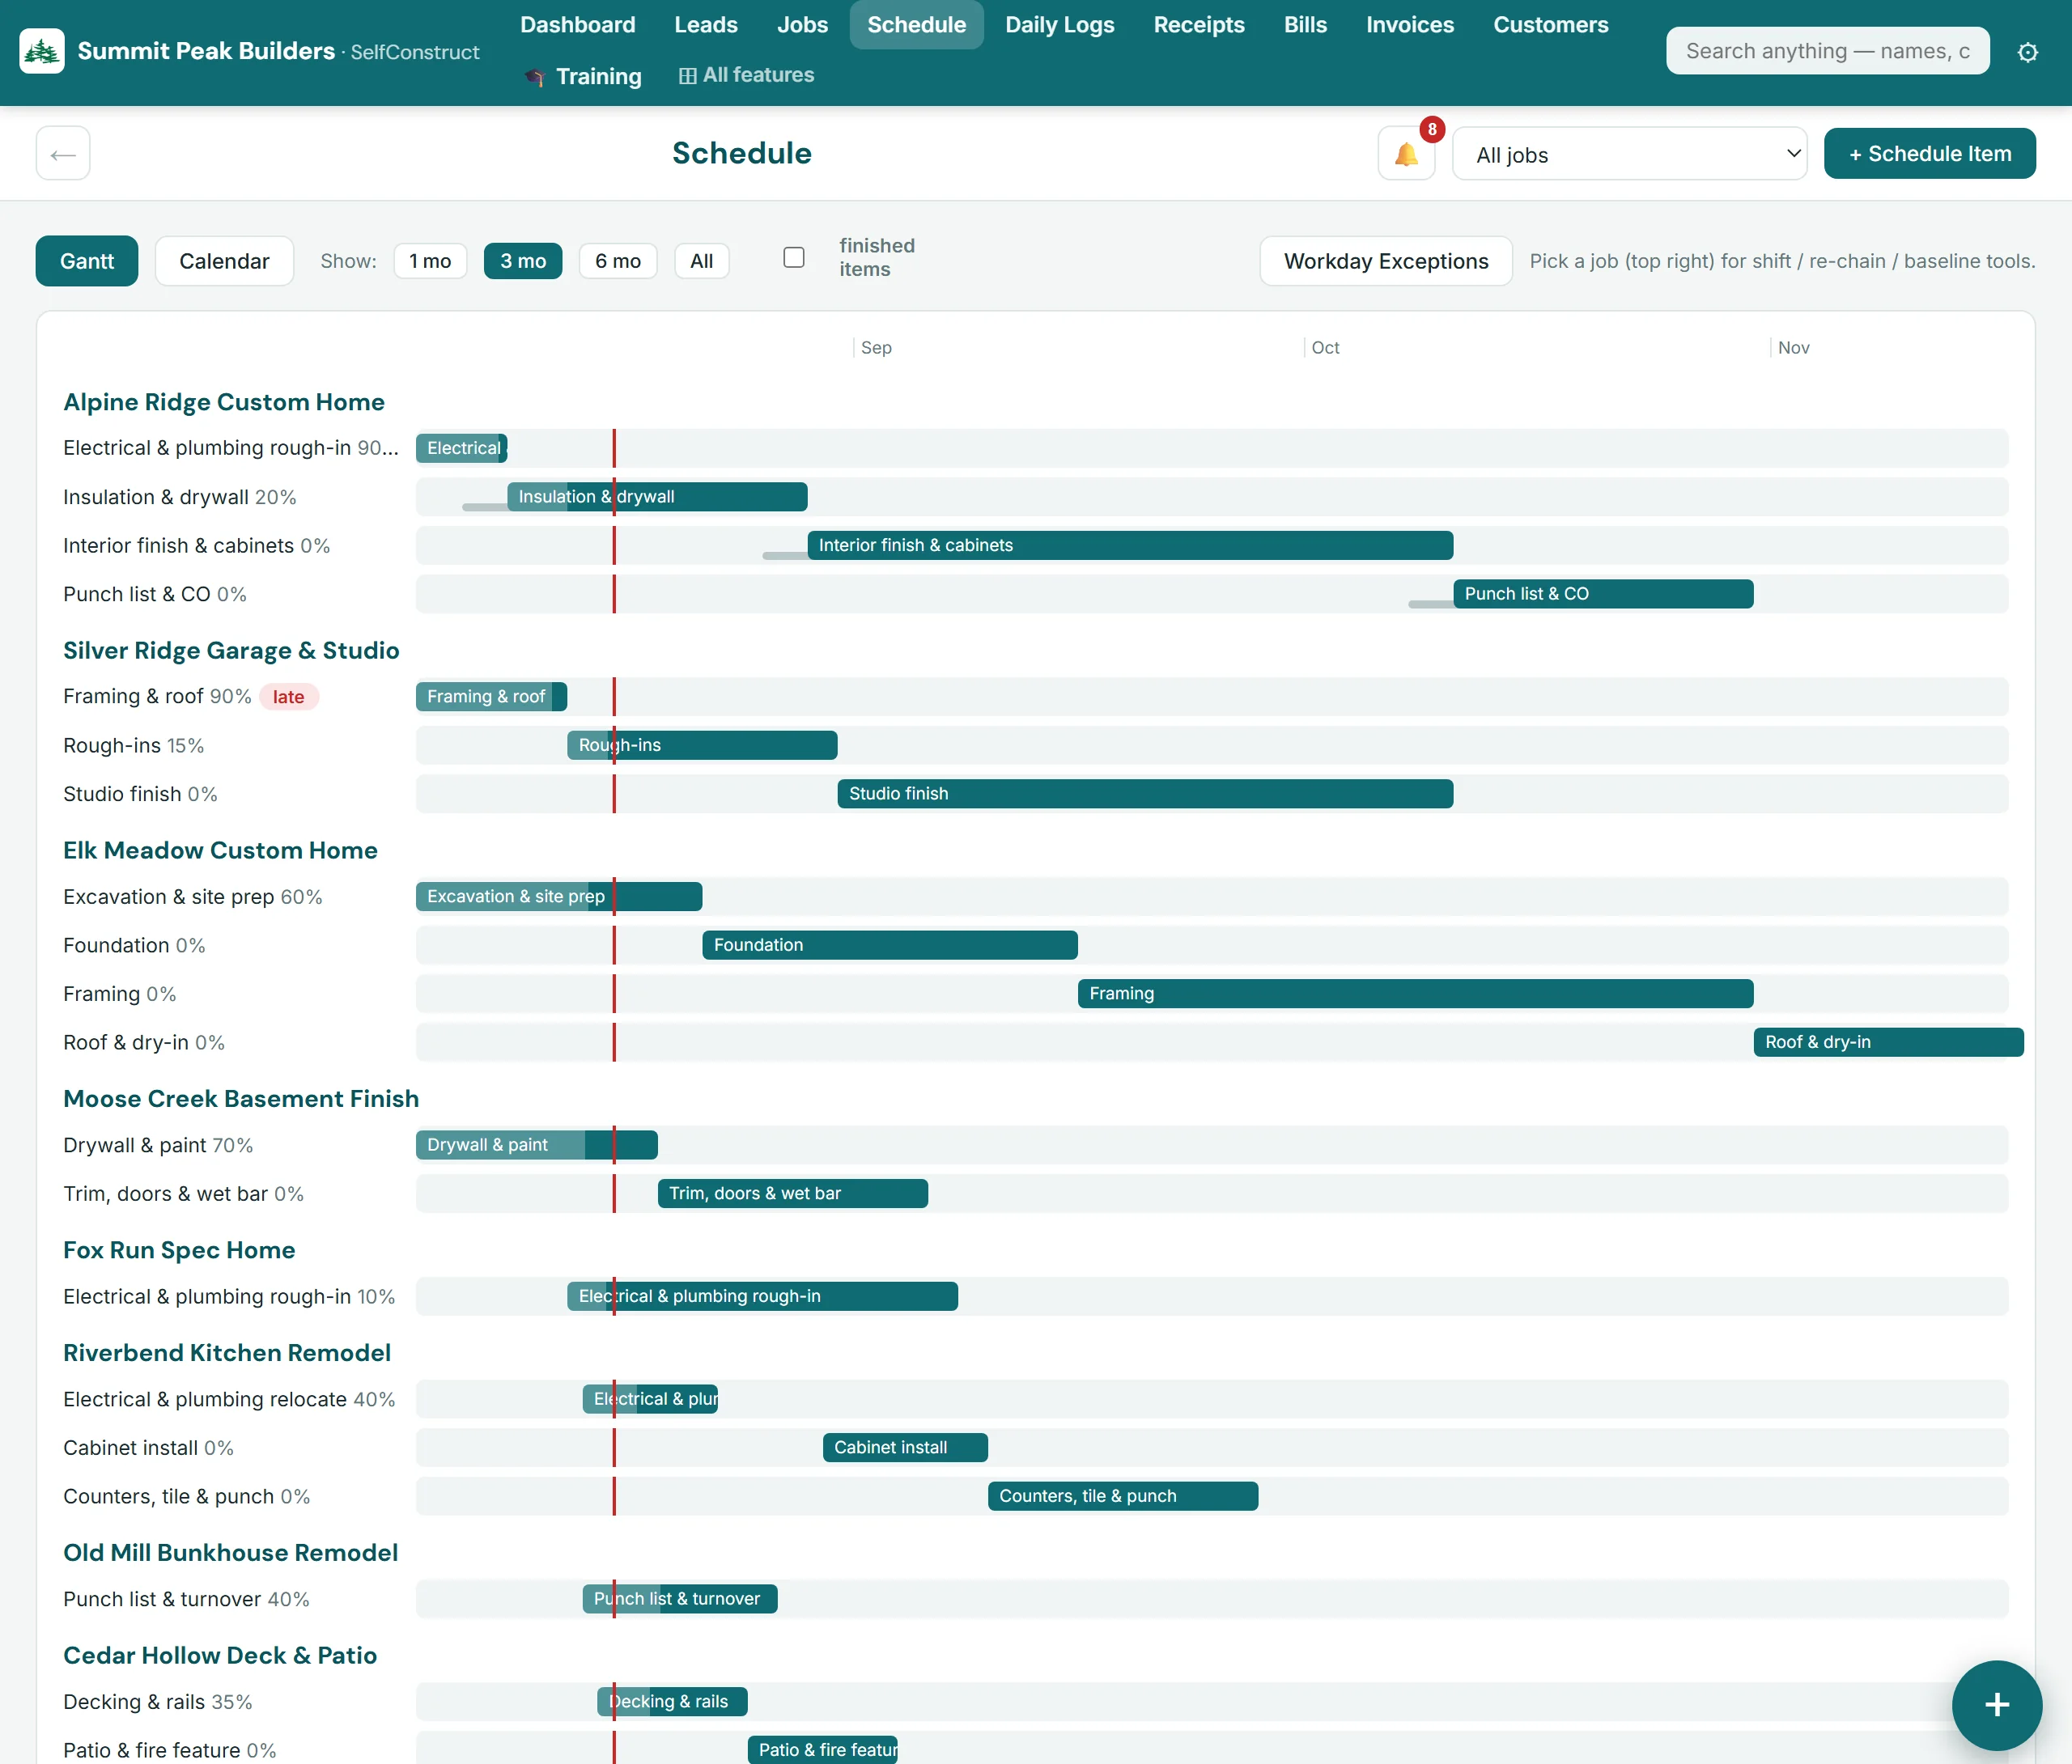Open the Alpine Ridge Custom Home job

[224, 402]
